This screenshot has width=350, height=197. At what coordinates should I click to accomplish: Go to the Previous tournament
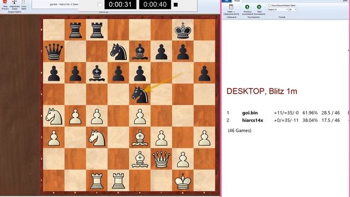[x=247, y=10]
